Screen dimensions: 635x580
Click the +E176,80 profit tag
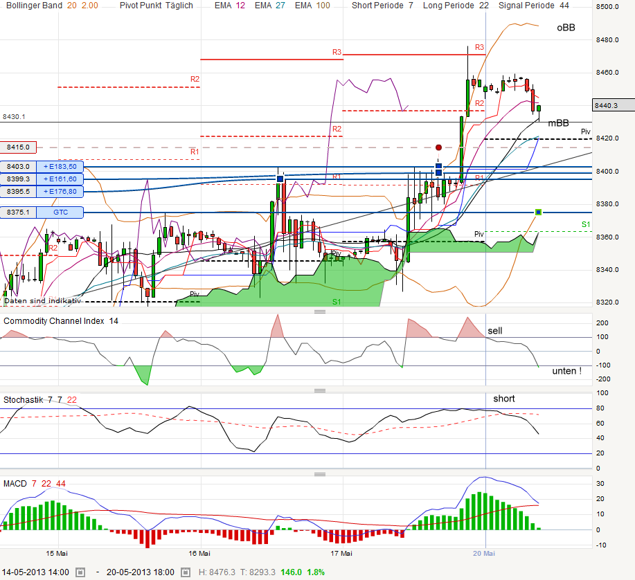coord(60,192)
